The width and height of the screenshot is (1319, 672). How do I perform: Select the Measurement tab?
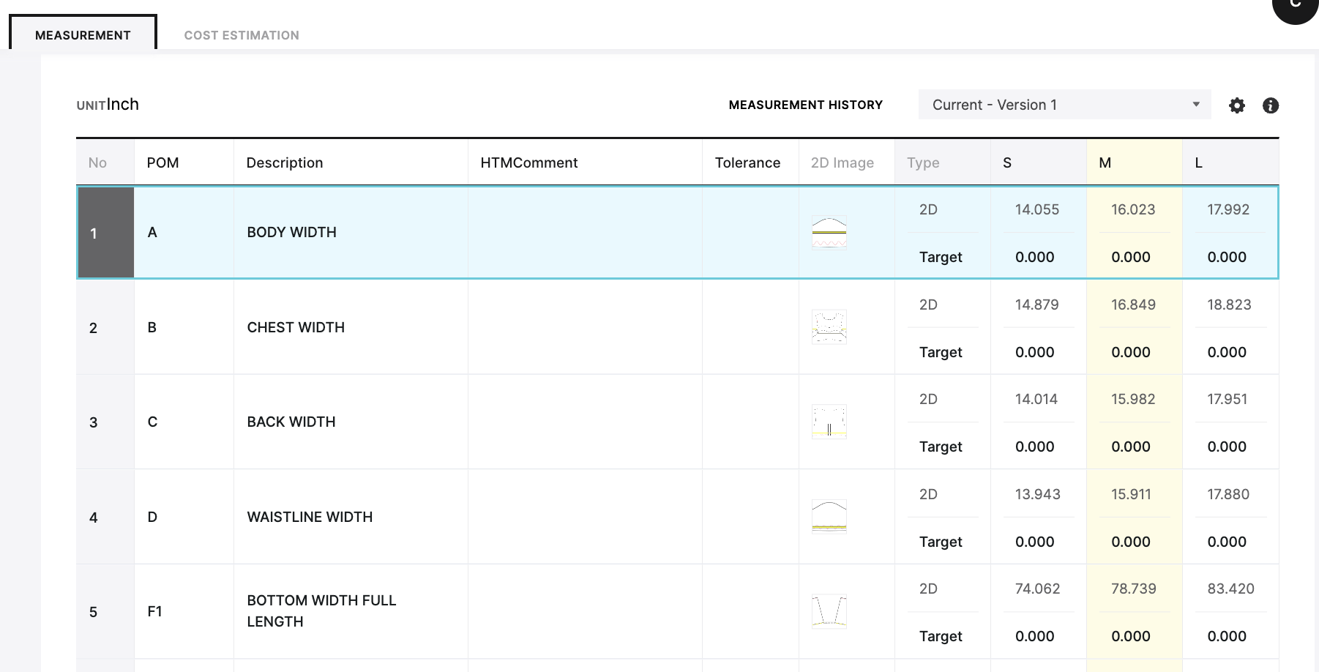click(83, 35)
